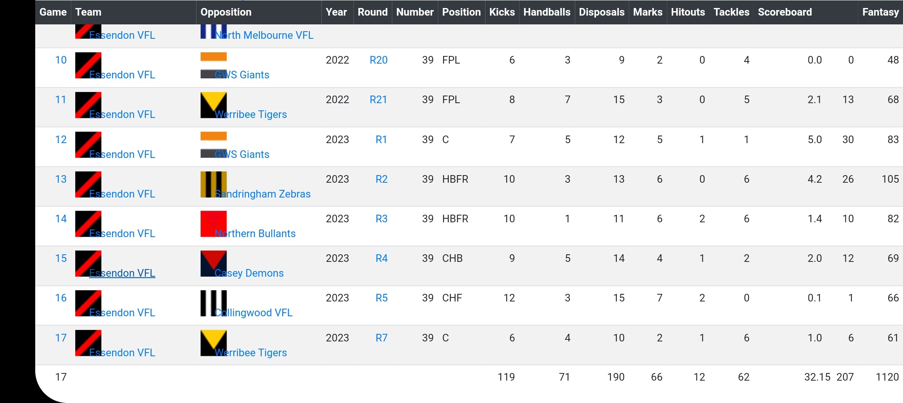Open game number 12 link
This screenshot has width=903, height=403.
(61, 140)
